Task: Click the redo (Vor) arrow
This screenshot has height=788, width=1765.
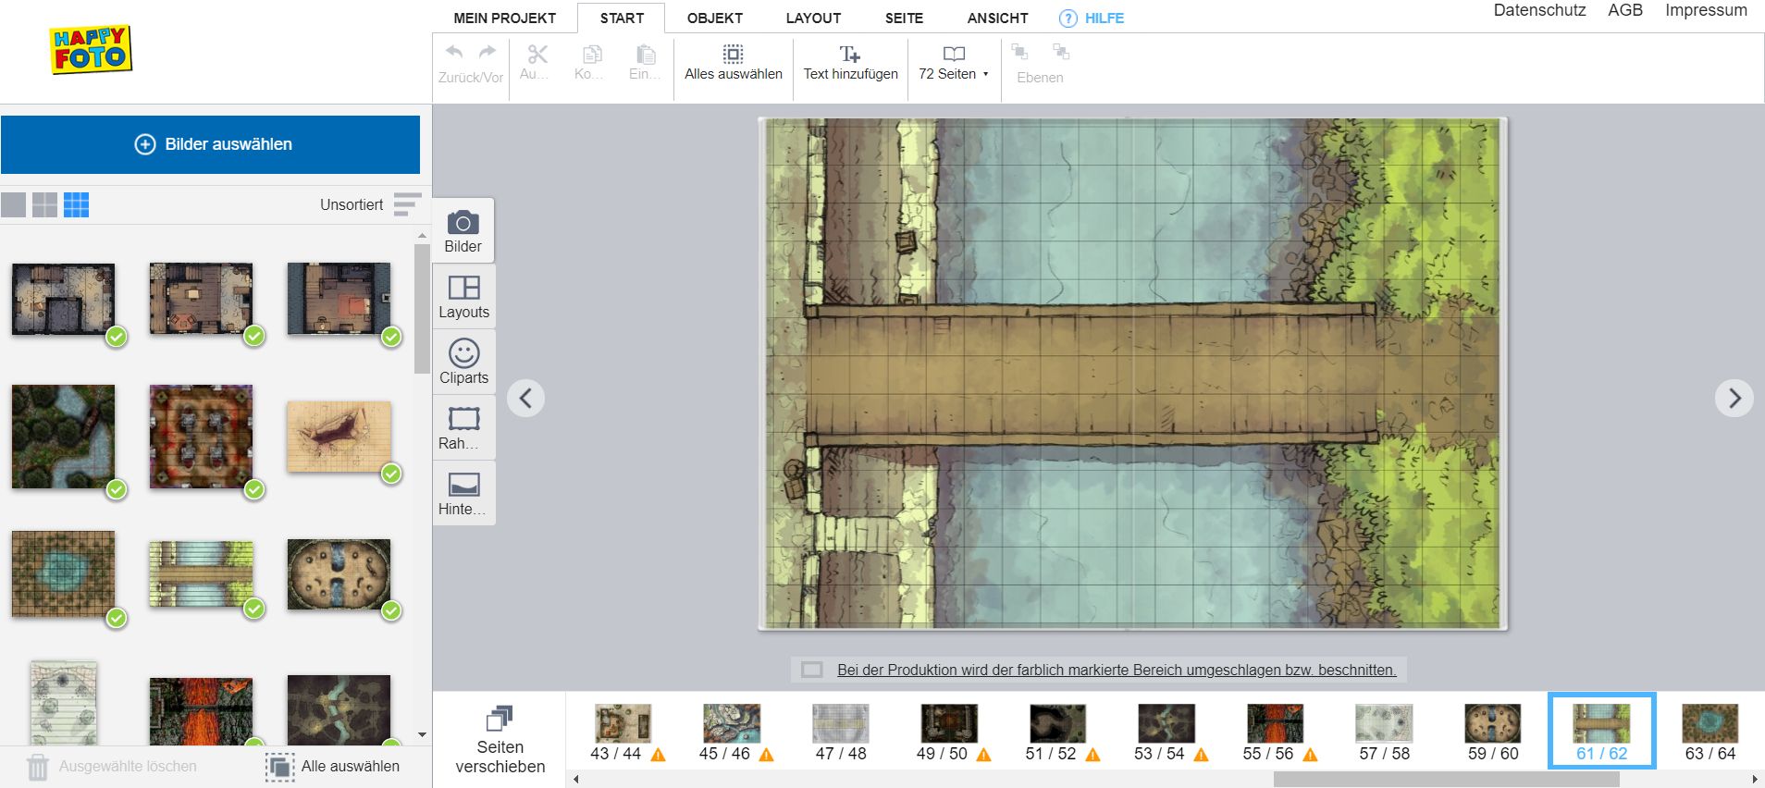Action: point(488,53)
